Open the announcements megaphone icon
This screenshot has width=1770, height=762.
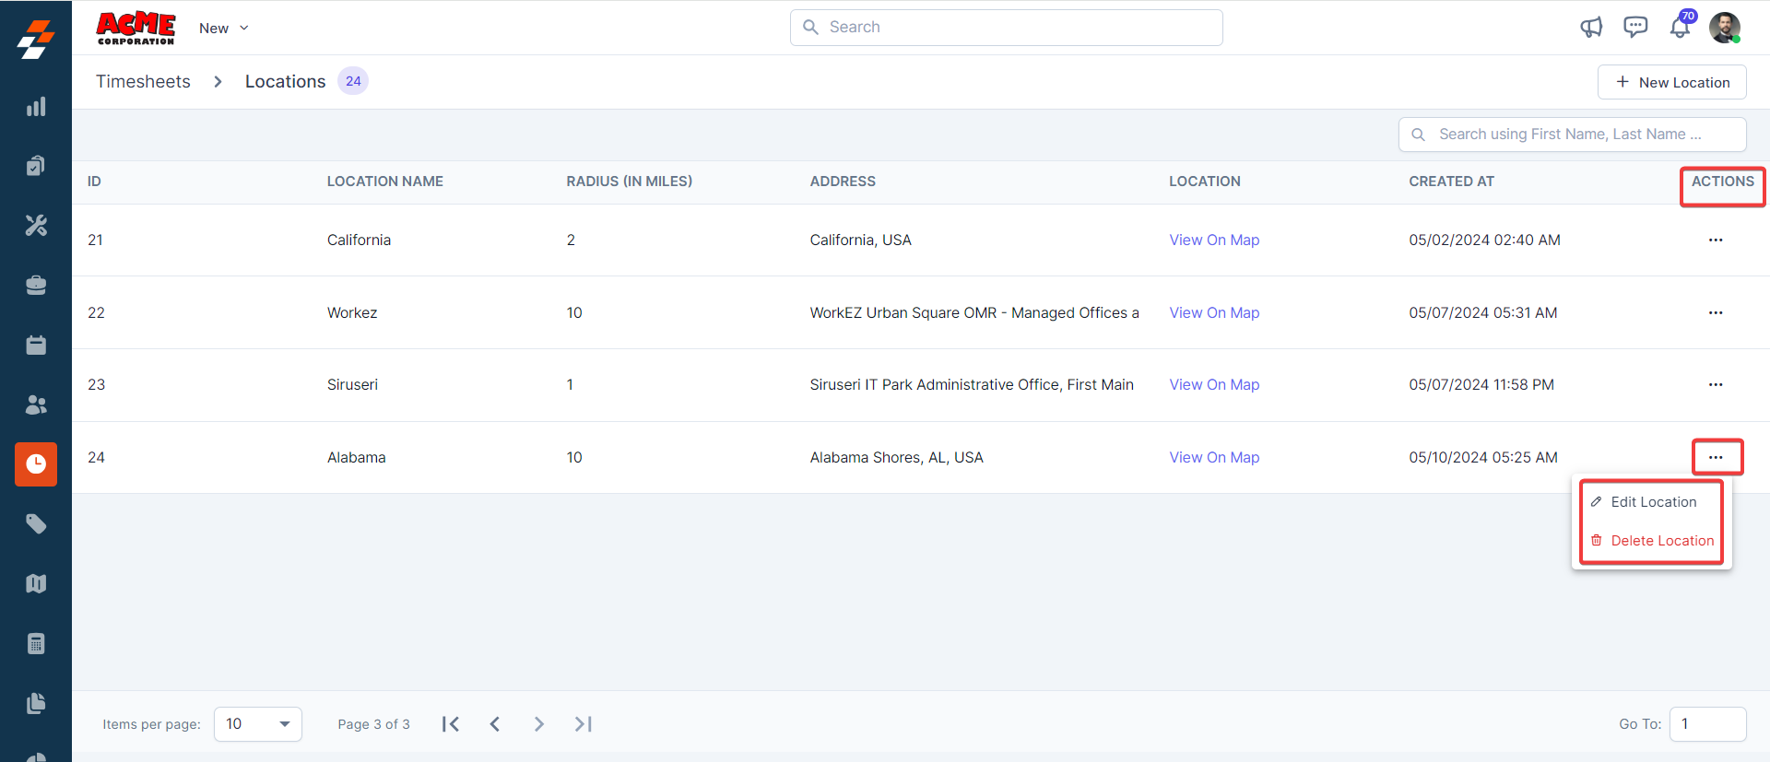coord(1591,28)
